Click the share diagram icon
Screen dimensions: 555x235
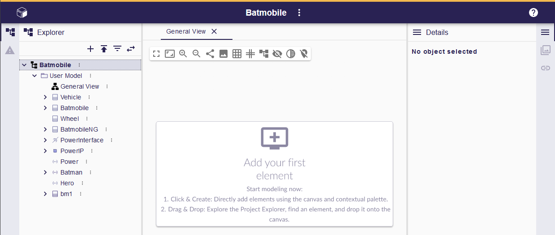click(x=210, y=54)
